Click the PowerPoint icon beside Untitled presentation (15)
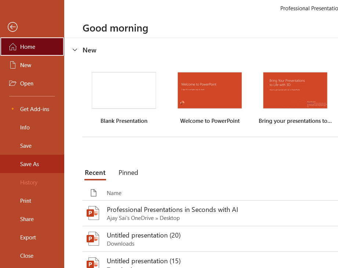The image size is (338, 268). pyautogui.click(x=93, y=263)
